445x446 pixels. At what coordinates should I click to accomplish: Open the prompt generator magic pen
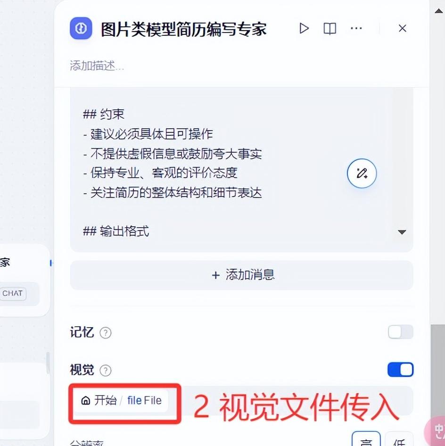point(362,173)
